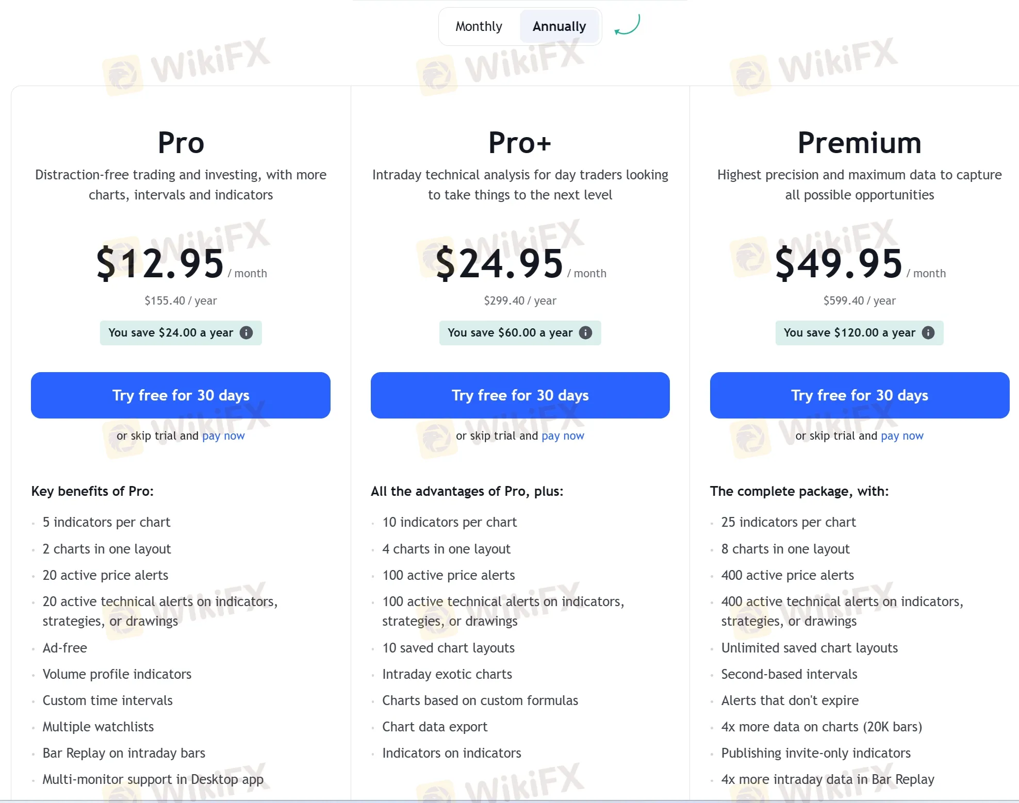Click the info icon beside Premium savings

click(x=928, y=333)
